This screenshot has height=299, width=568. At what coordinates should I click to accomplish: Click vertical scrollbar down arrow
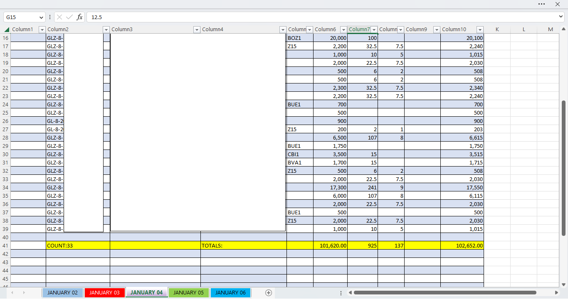[x=564, y=284]
